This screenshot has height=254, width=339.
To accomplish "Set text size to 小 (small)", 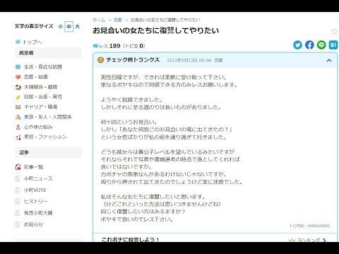I will click(61, 26).
